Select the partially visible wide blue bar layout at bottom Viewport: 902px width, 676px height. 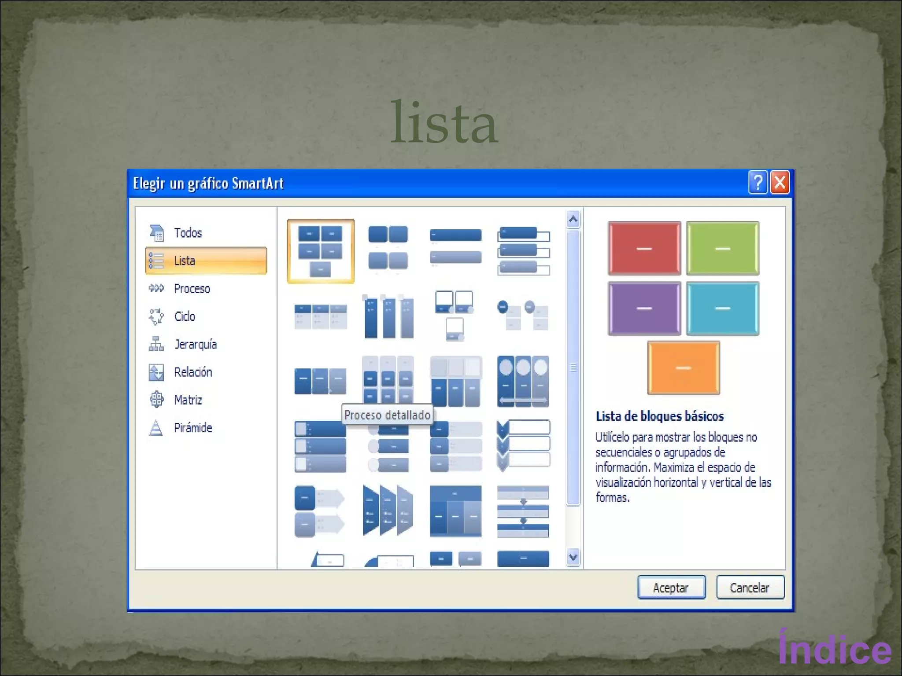523,559
